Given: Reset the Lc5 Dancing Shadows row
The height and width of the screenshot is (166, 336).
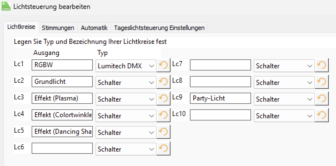Looking at the screenshot, I should [x=163, y=132].
